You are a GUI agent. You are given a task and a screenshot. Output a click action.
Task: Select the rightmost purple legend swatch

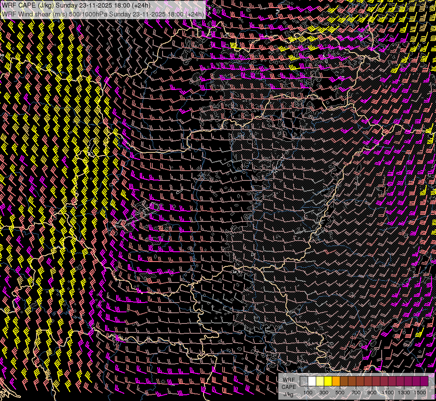(x=424, y=381)
